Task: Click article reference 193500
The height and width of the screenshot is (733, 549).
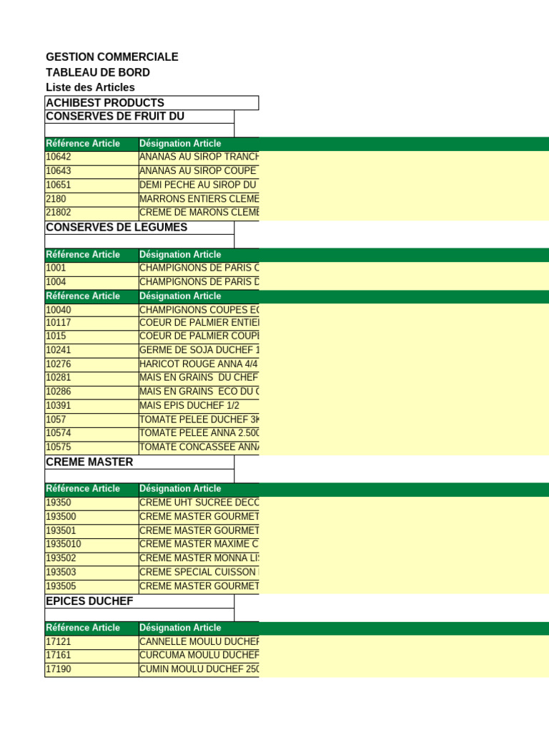Action: (91, 518)
